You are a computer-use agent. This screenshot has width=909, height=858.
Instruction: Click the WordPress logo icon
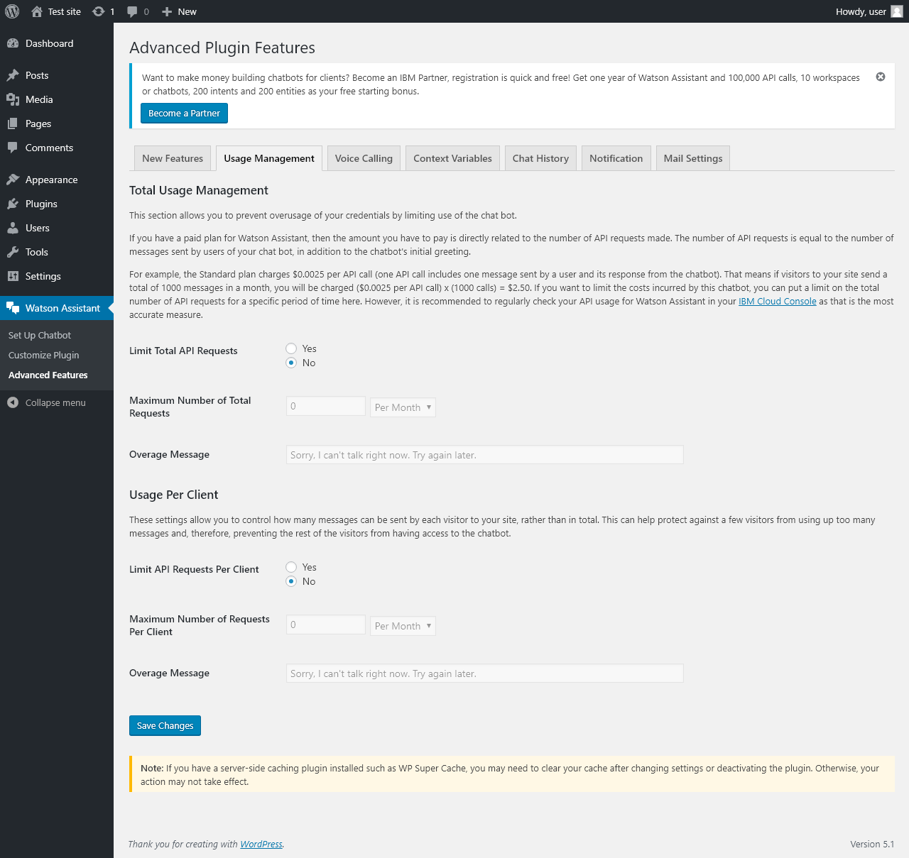[12, 11]
